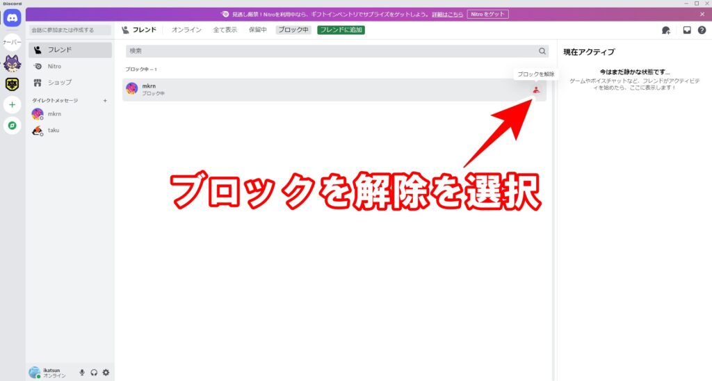The width and height of the screenshot is (712, 381).
Task: Click the Nitroをゲット button
Action: point(487,14)
